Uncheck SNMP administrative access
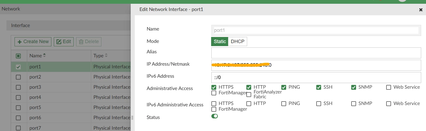426x131 pixels. pos(354,87)
